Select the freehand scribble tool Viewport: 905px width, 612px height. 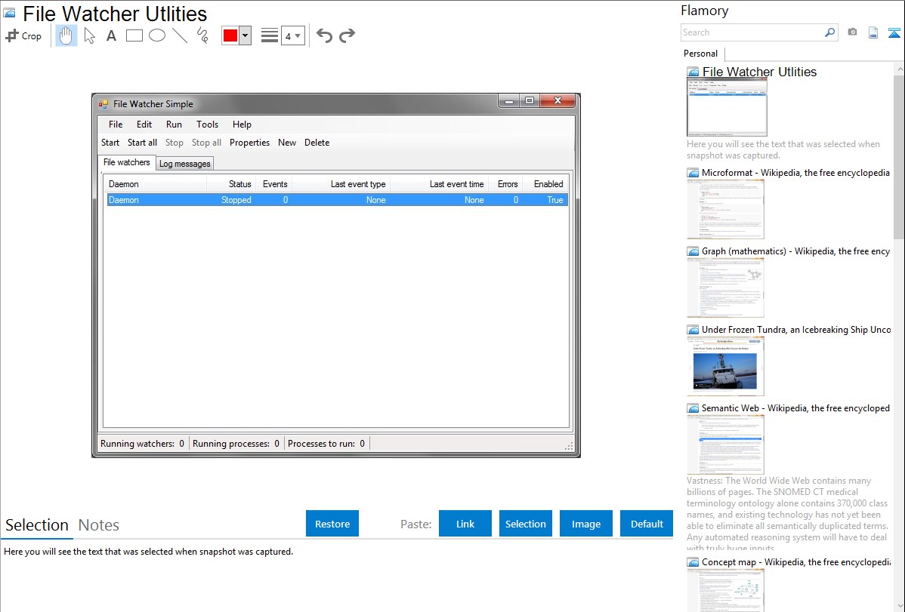tap(202, 35)
